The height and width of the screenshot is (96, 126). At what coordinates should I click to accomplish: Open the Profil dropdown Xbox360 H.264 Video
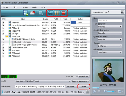click(x=43, y=81)
